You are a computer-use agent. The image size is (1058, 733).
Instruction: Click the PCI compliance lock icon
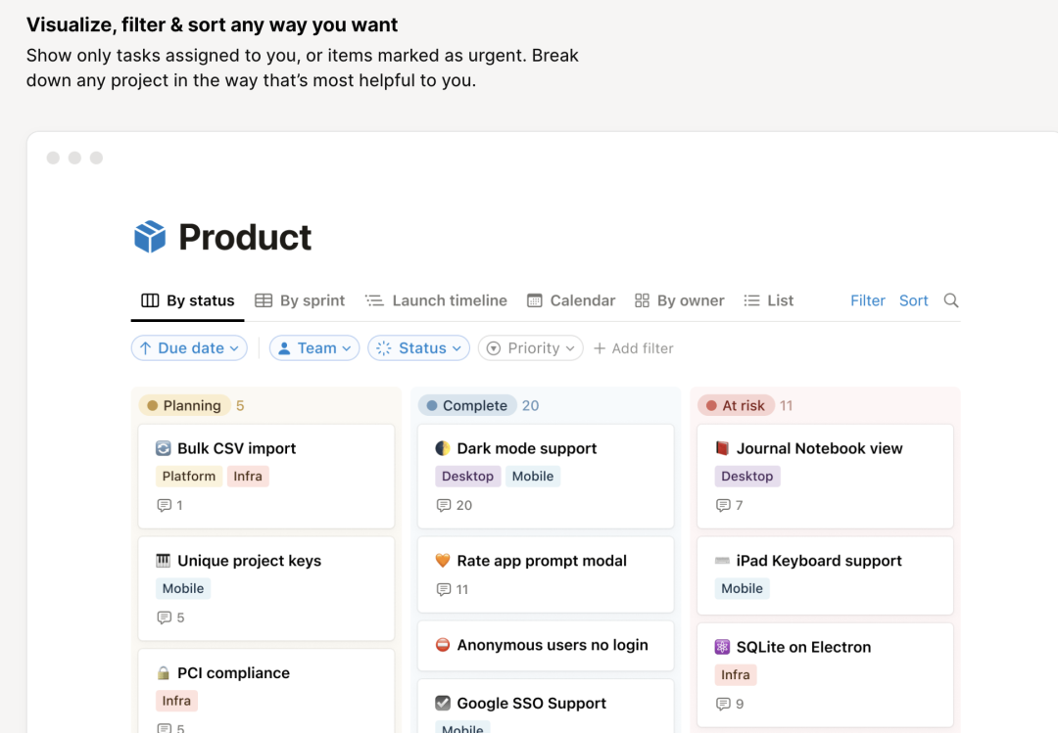pyautogui.click(x=164, y=673)
